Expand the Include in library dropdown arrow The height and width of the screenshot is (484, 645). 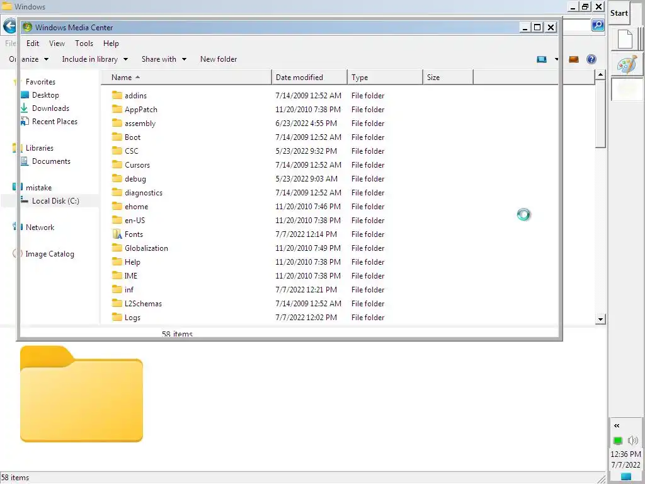coord(125,59)
